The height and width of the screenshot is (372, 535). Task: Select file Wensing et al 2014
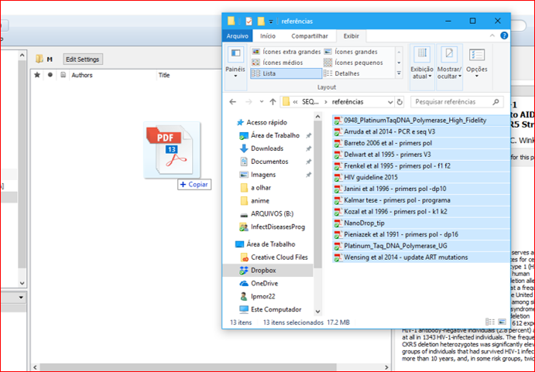click(x=406, y=258)
